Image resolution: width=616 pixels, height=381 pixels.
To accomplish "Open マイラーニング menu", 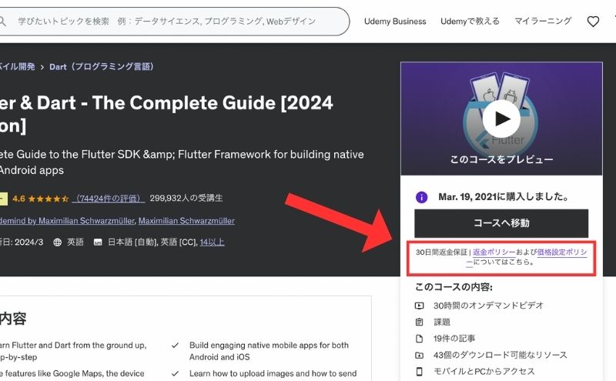I will click(x=543, y=21).
